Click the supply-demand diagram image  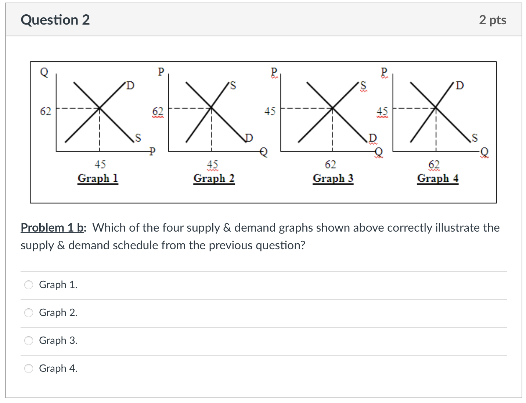point(263,132)
